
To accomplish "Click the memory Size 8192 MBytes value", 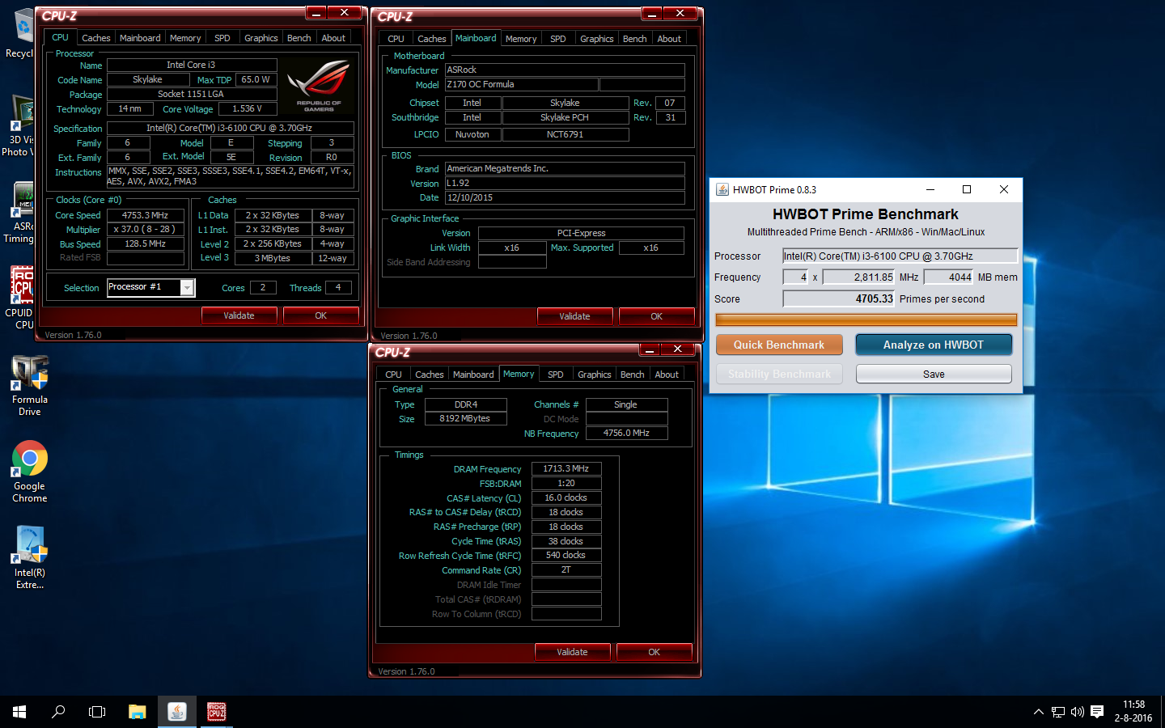I will 465,418.
